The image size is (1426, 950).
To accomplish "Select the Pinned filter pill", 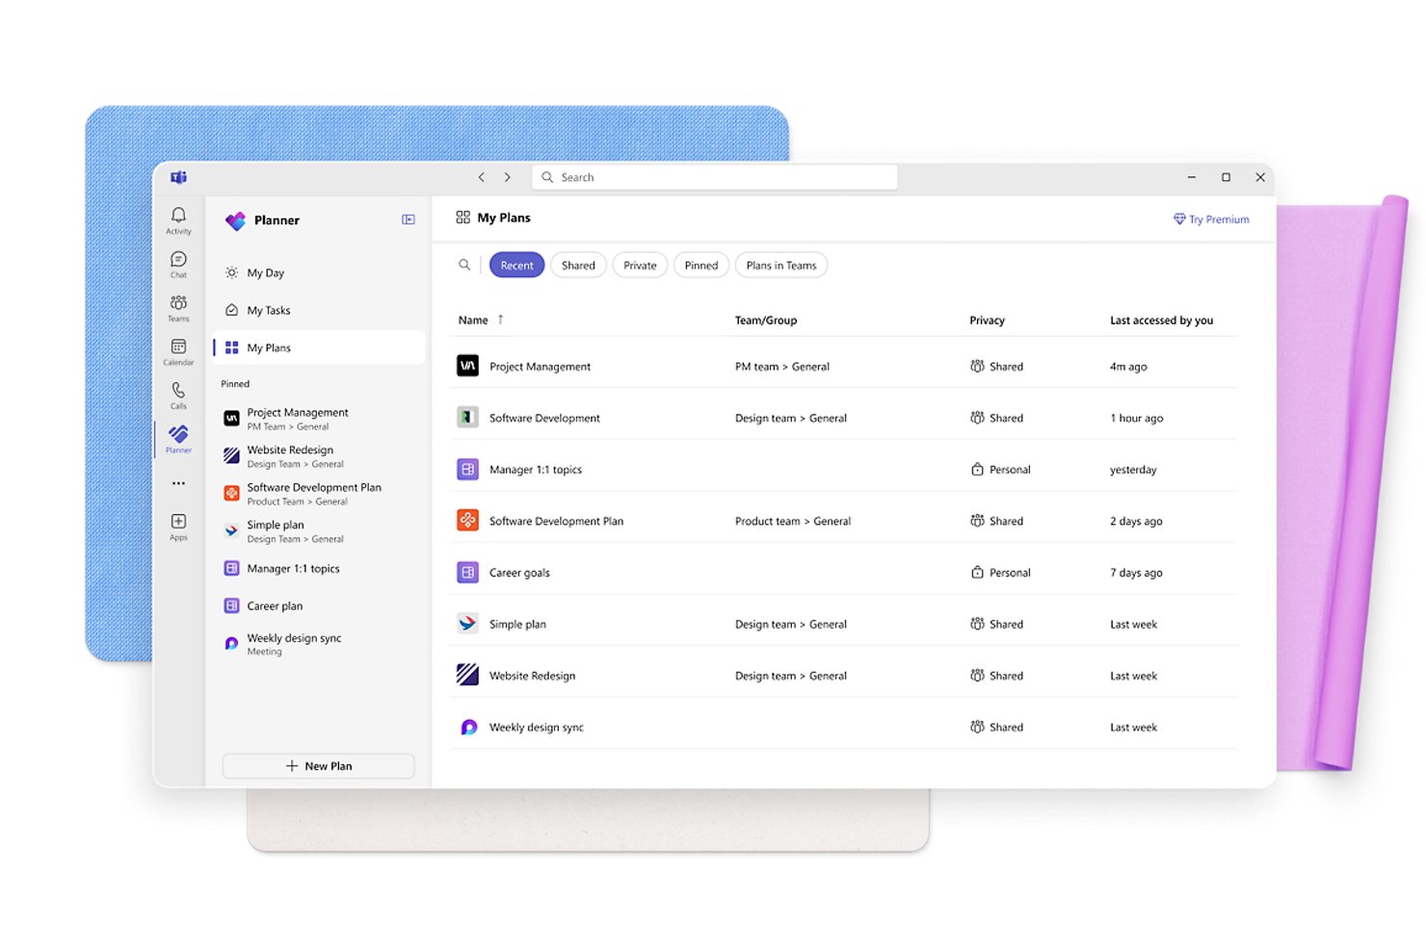I will click(x=701, y=265).
